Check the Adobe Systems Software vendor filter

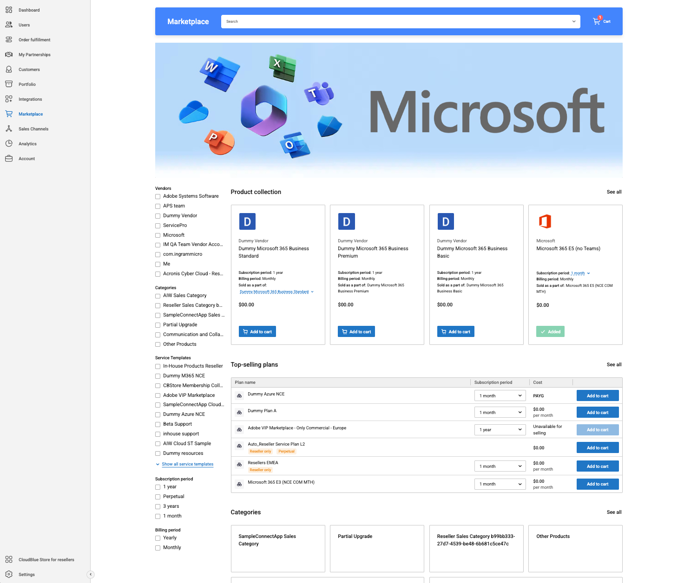(x=158, y=196)
